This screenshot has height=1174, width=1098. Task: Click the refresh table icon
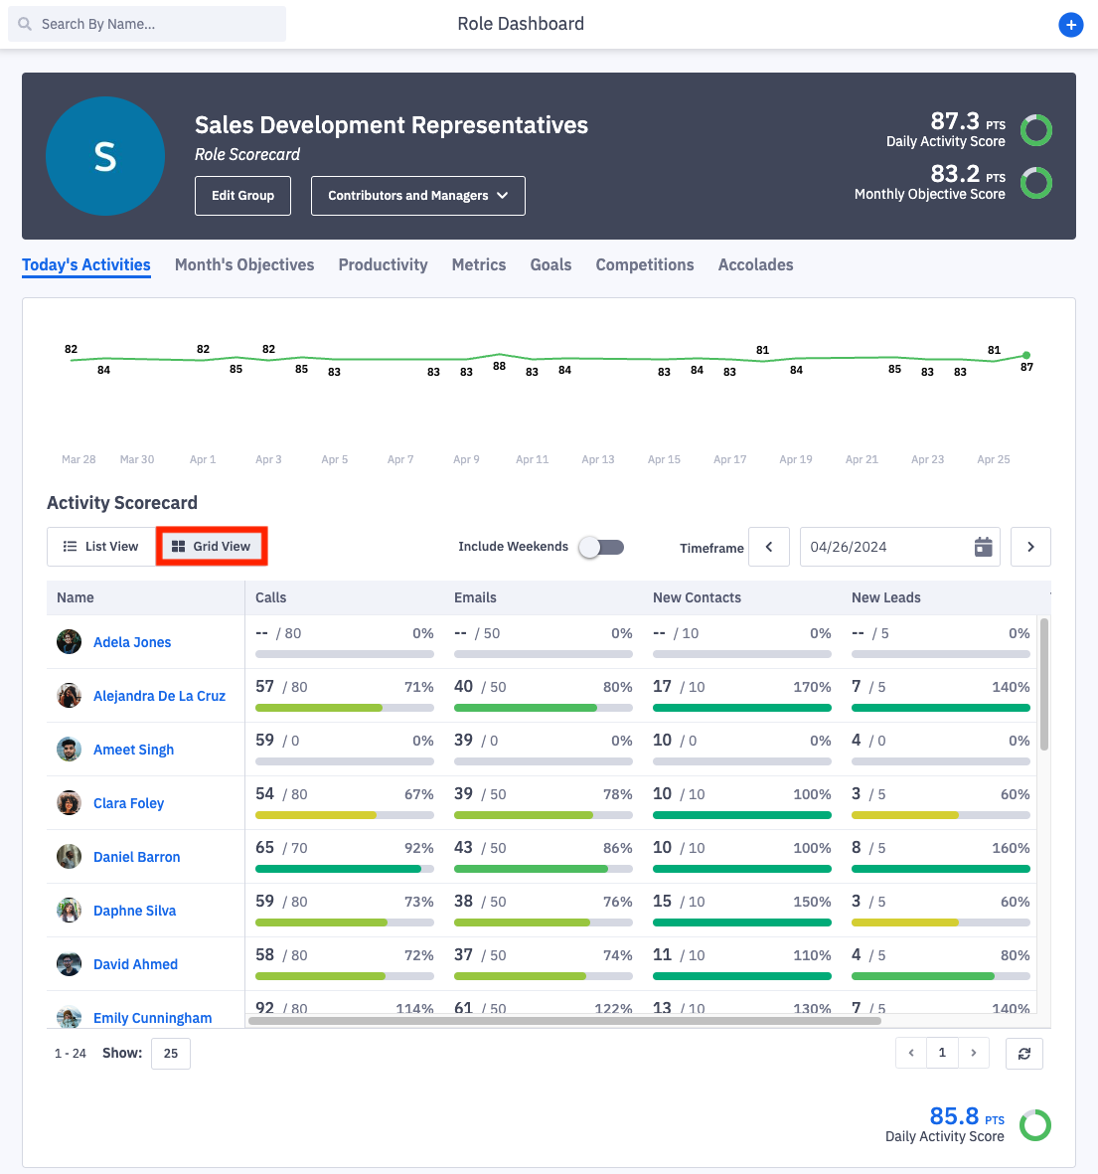click(1023, 1054)
